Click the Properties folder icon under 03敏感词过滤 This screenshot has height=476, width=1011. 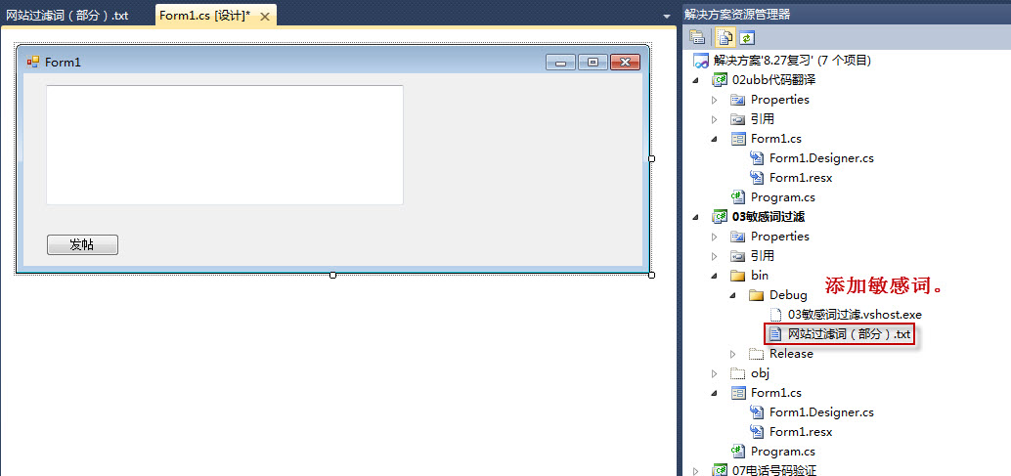(x=737, y=237)
